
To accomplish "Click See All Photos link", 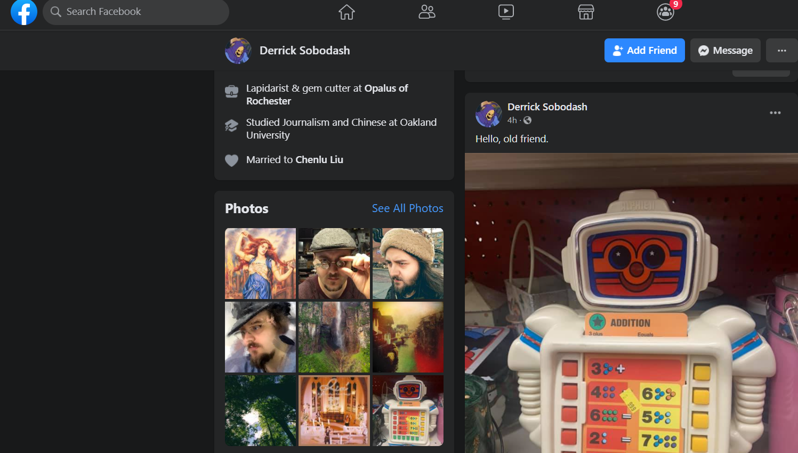I will tap(408, 208).
